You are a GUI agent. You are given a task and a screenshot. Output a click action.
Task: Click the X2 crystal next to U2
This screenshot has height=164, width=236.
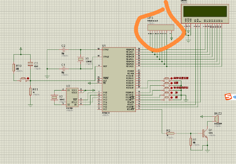coord(54,98)
